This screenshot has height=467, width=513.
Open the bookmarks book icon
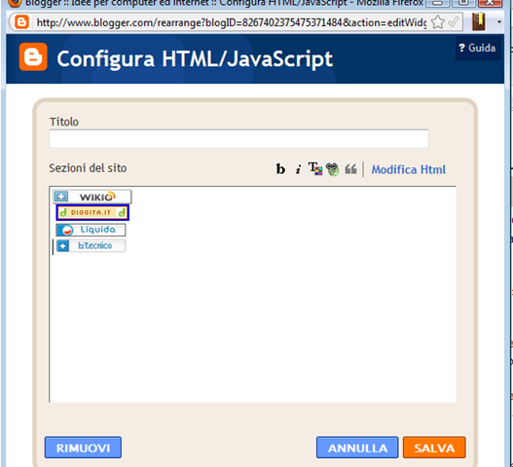(479, 22)
